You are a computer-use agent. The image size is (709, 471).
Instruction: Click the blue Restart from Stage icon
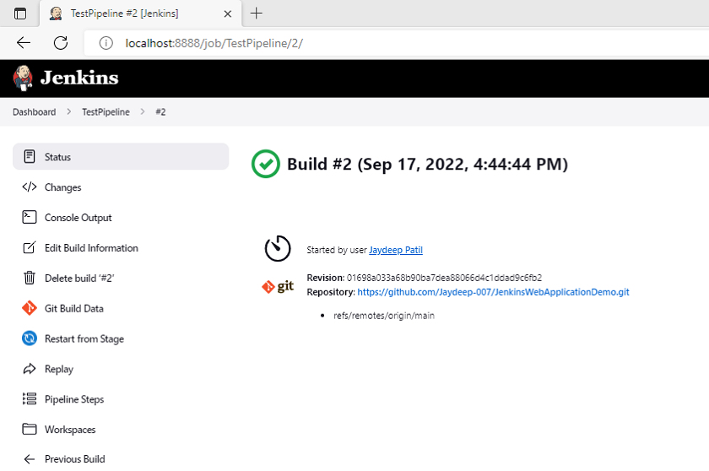coord(30,338)
